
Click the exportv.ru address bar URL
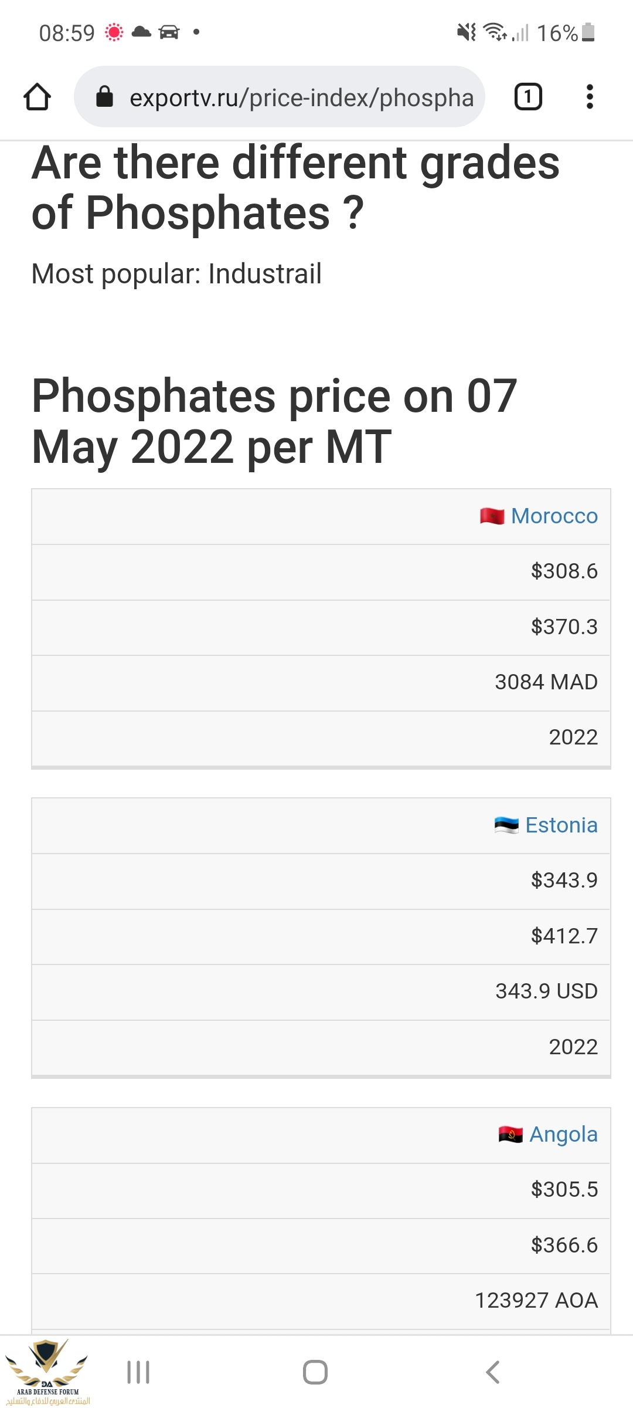[301, 97]
